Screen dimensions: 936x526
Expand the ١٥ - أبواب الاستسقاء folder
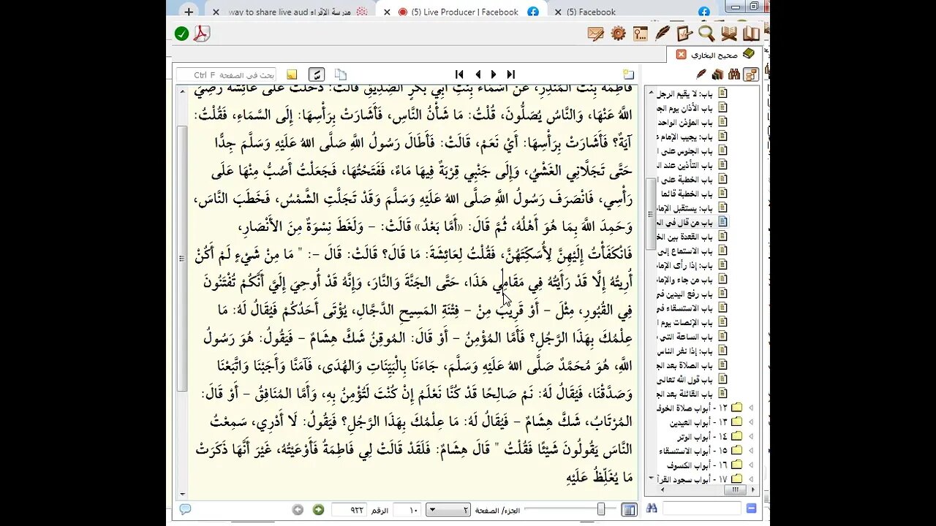[750, 451]
